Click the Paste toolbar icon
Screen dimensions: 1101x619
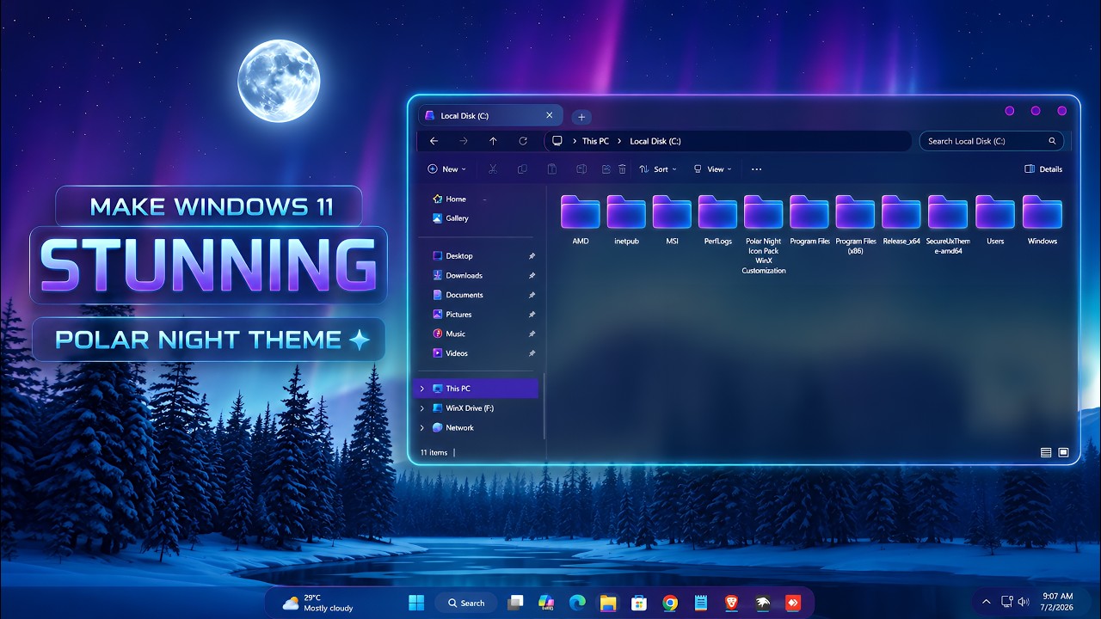point(552,169)
